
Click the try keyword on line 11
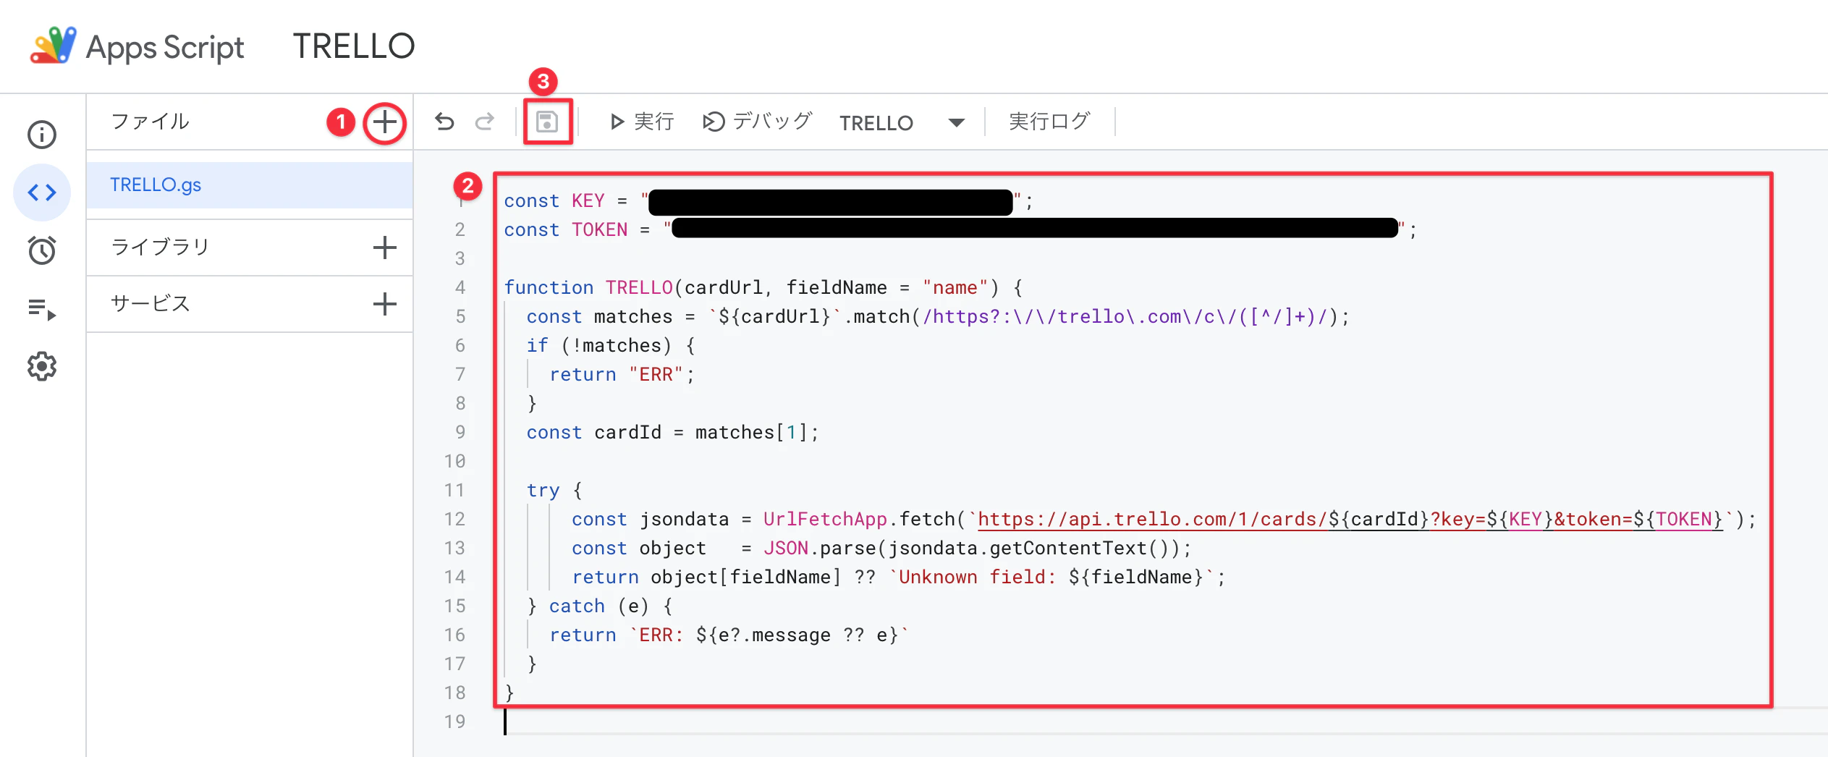(543, 490)
